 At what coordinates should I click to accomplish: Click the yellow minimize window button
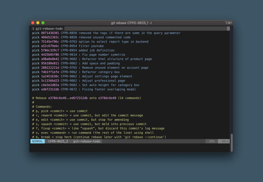tap(38, 23)
